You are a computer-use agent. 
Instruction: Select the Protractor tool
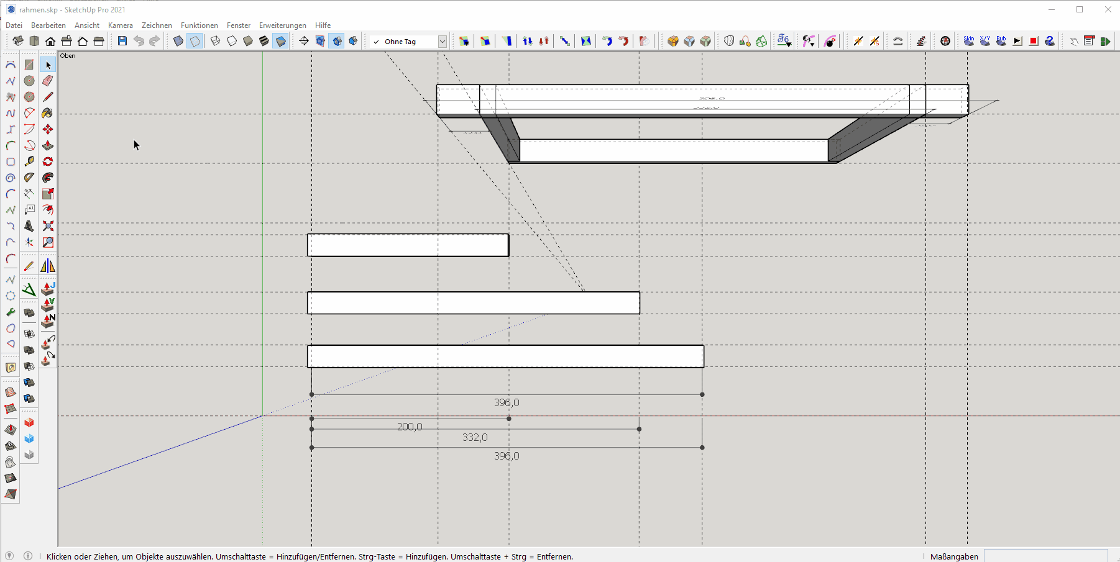[x=29, y=178]
